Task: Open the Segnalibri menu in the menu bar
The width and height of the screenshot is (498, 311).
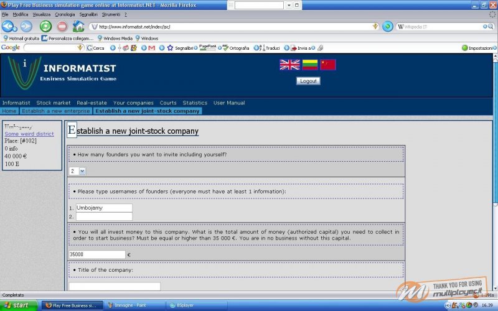Action: pos(88,14)
